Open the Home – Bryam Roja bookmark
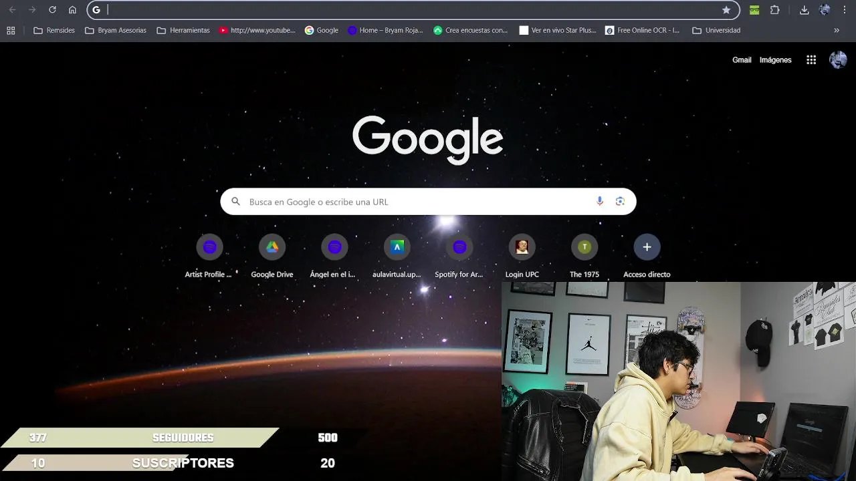856x481 pixels. click(385, 30)
